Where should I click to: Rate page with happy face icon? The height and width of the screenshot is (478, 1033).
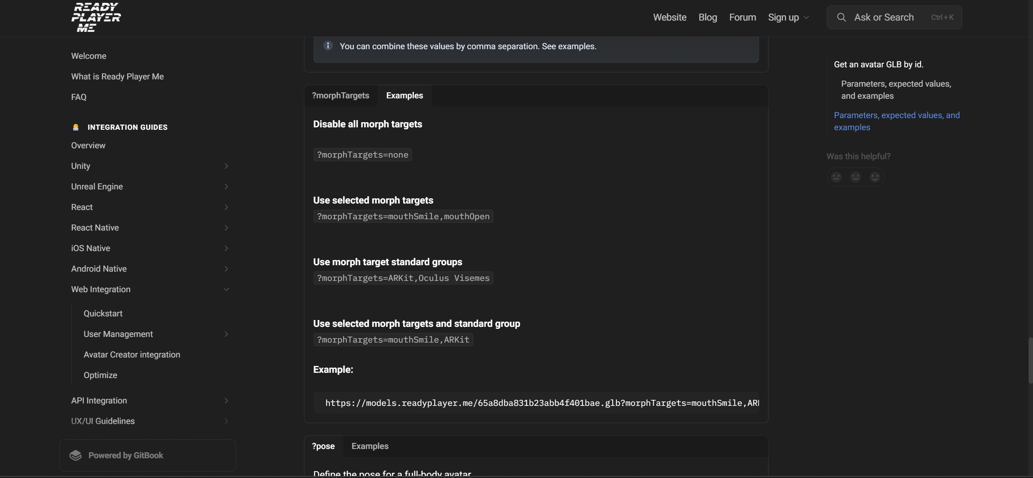[x=875, y=177]
